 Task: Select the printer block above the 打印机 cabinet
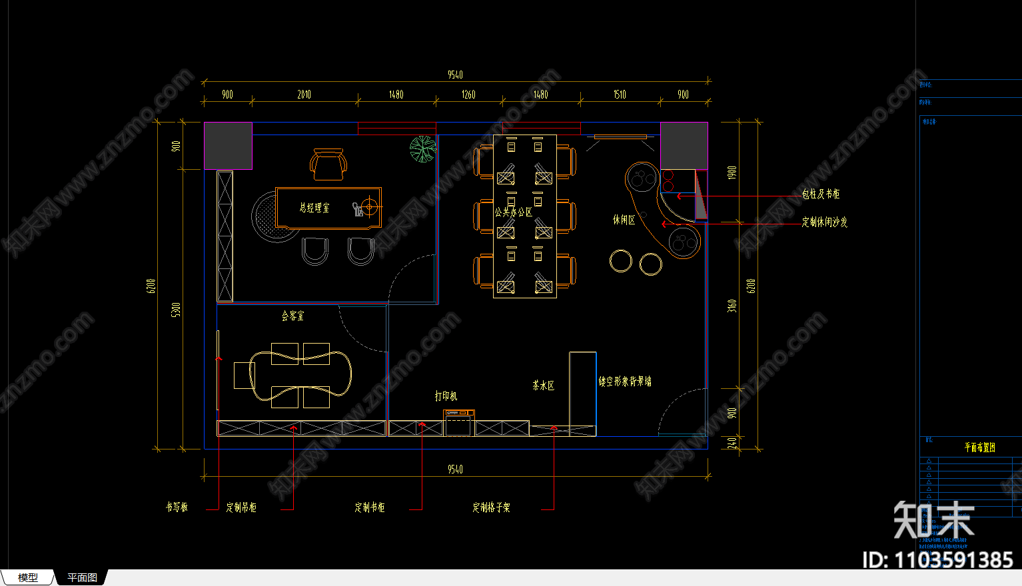pyautogui.click(x=459, y=423)
